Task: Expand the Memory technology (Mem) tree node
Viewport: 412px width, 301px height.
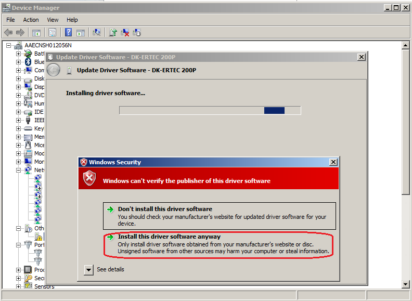Action: point(18,137)
